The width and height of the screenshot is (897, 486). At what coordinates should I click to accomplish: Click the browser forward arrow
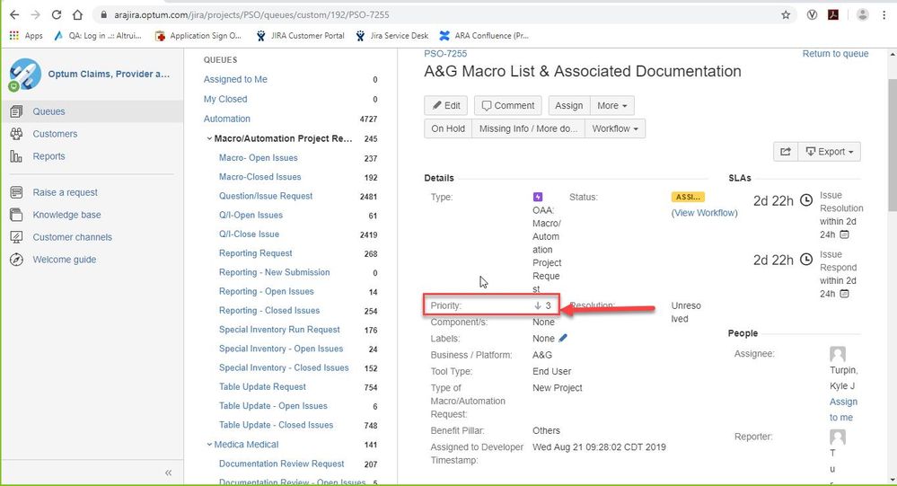pos(36,15)
